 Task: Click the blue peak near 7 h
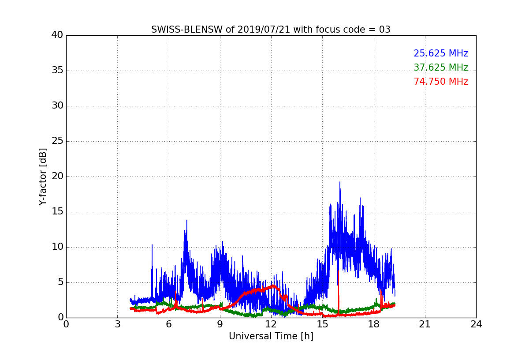coord(186,221)
